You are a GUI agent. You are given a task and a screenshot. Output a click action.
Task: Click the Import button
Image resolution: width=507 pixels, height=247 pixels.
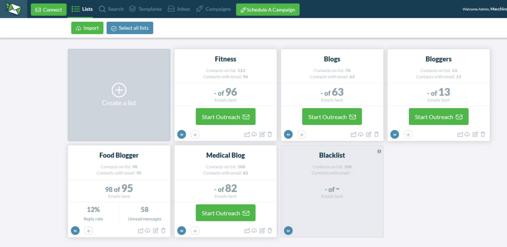[x=87, y=28]
